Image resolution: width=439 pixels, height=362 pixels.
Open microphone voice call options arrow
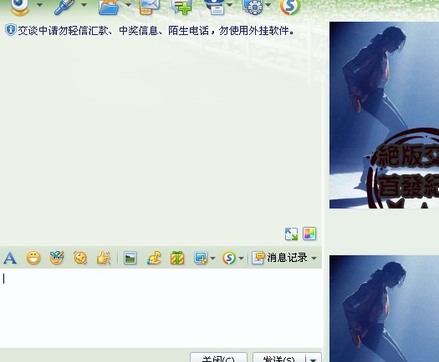tap(84, 5)
